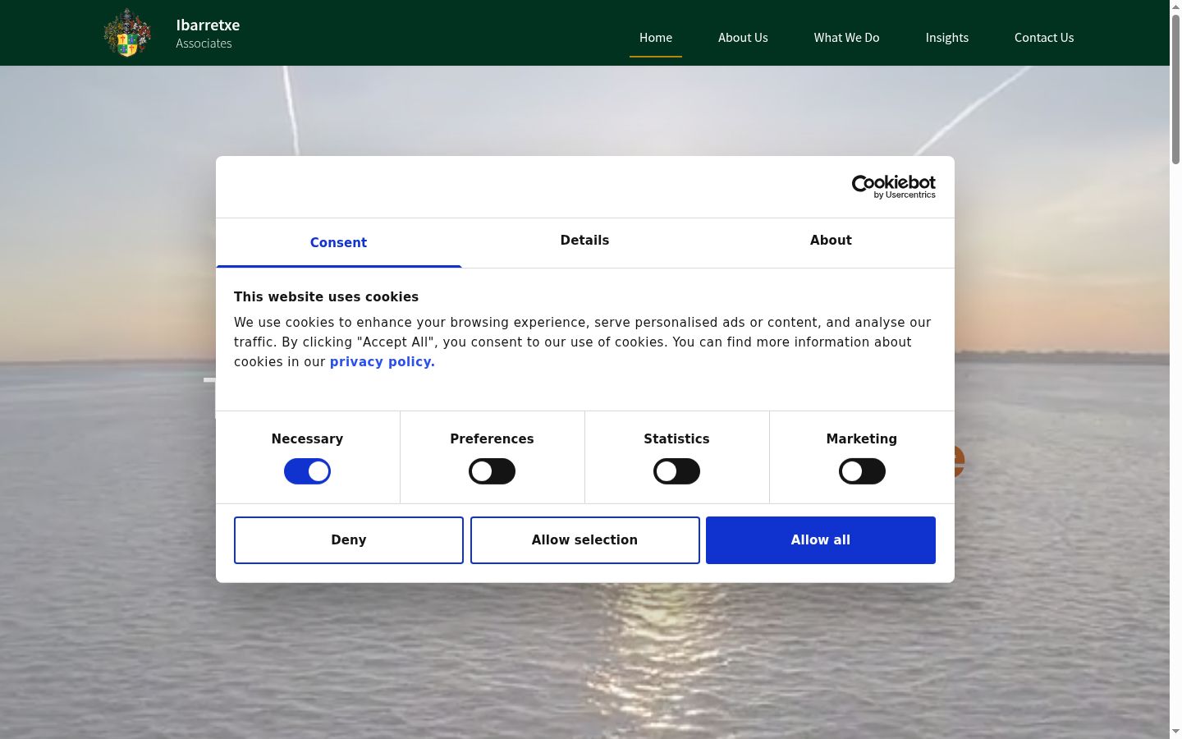Image resolution: width=1182 pixels, height=739 pixels.
Task: Click the Deny button
Action: click(349, 540)
